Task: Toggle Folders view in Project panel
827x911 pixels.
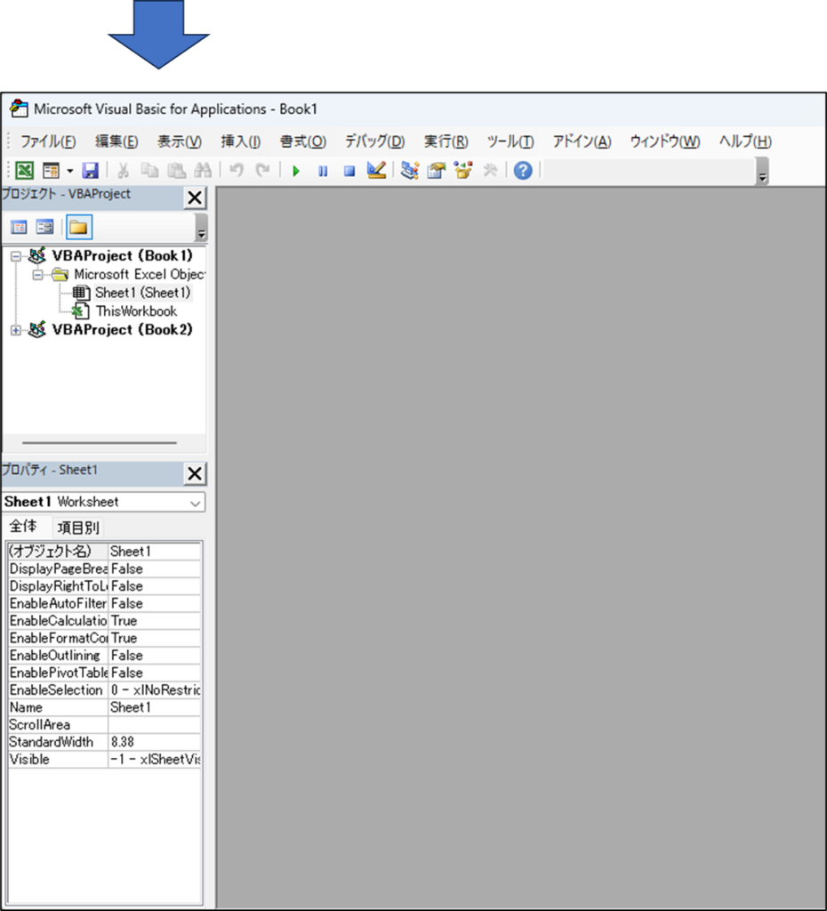Action: pos(79,227)
